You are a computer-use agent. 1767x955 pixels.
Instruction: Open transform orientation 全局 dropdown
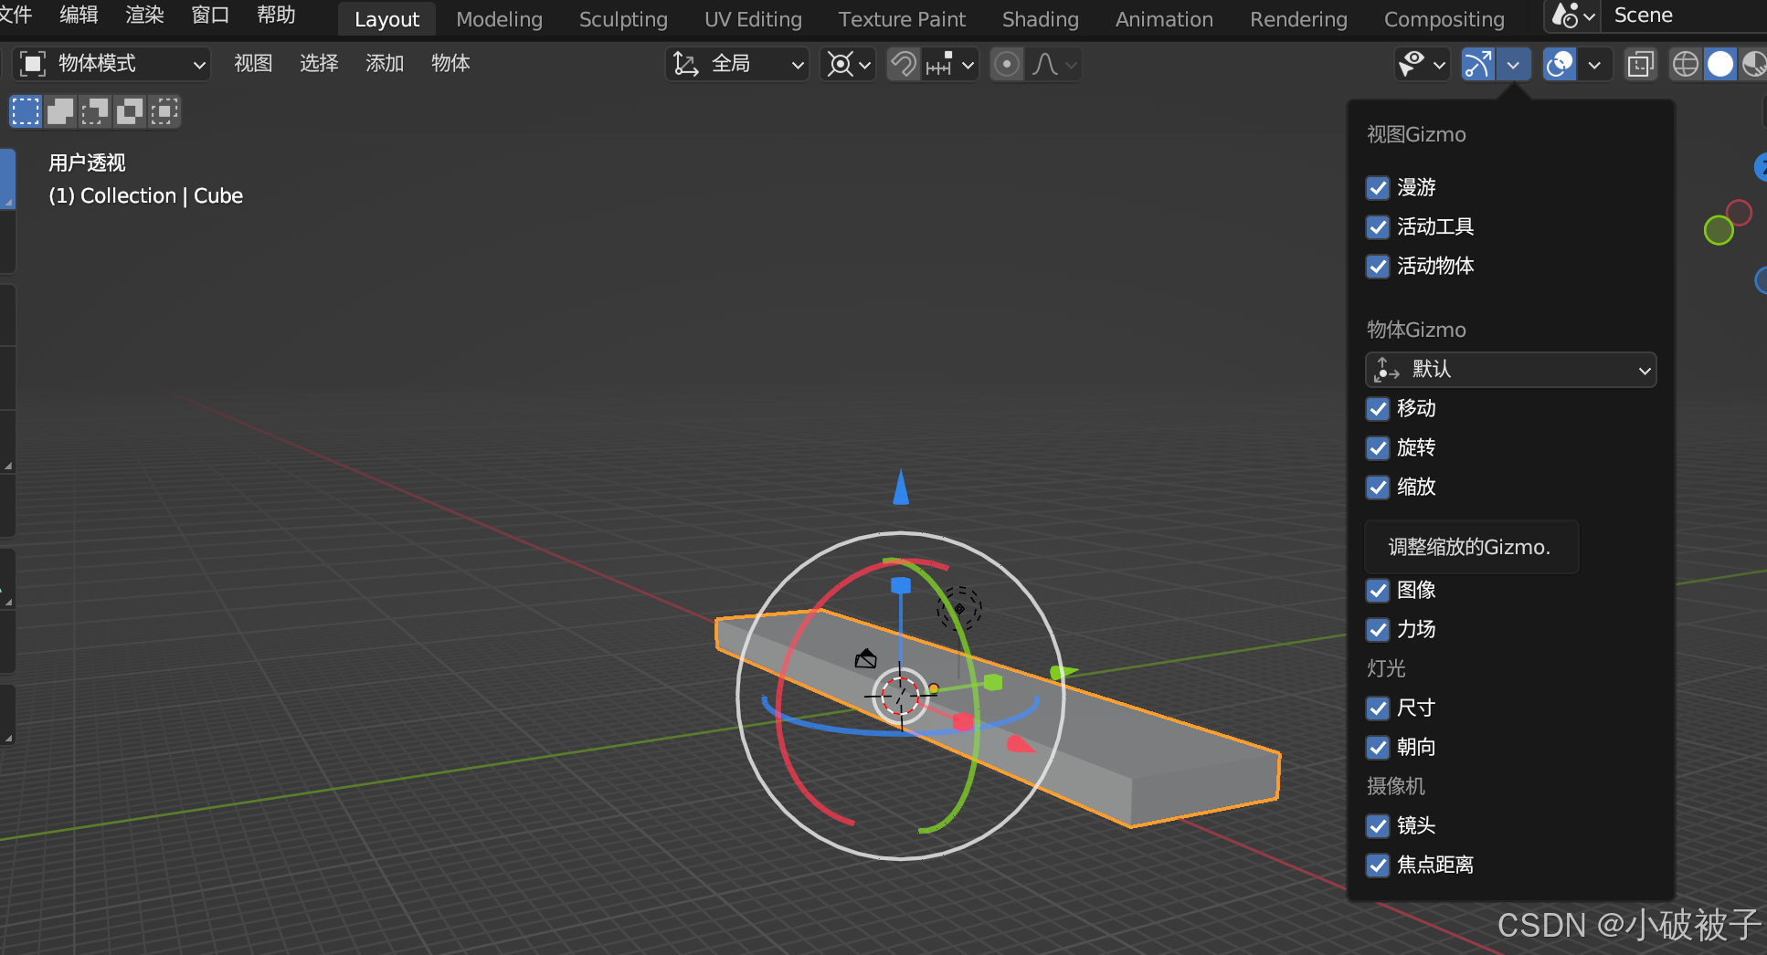point(737,64)
